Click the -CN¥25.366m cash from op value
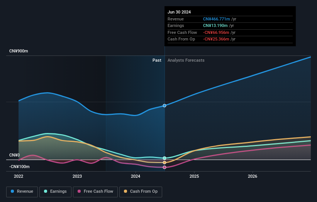Image resolution: width=317 pixels, height=202 pixels. (216, 39)
